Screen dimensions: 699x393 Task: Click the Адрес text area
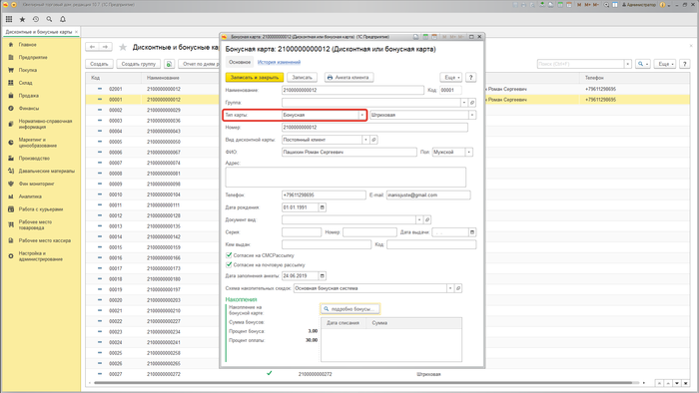click(x=346, y=178)
